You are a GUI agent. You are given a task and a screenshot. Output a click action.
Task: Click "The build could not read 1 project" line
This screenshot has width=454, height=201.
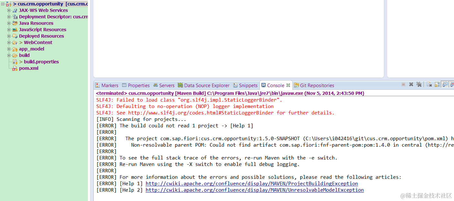175,126
